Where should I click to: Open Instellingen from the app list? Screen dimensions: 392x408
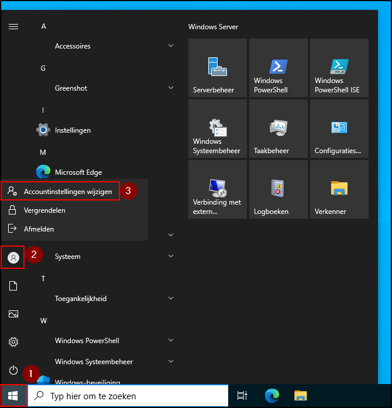[x=73, y=130]
